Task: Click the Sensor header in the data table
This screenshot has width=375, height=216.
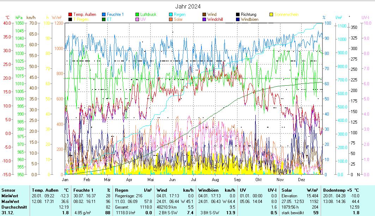Action: coord(8,190)
